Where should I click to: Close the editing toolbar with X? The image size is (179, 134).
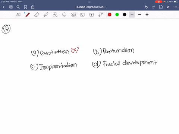[x=168, y=7]
